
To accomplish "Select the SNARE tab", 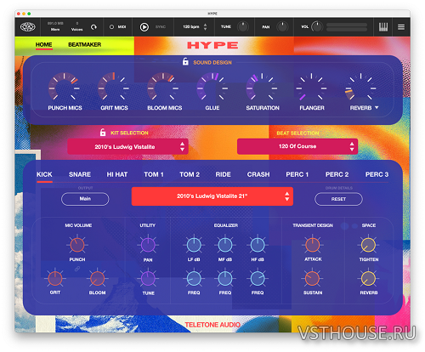I will click(x=80, y=174).
